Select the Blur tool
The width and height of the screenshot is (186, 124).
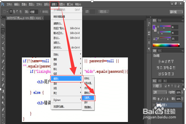click(x=3, y=97)
